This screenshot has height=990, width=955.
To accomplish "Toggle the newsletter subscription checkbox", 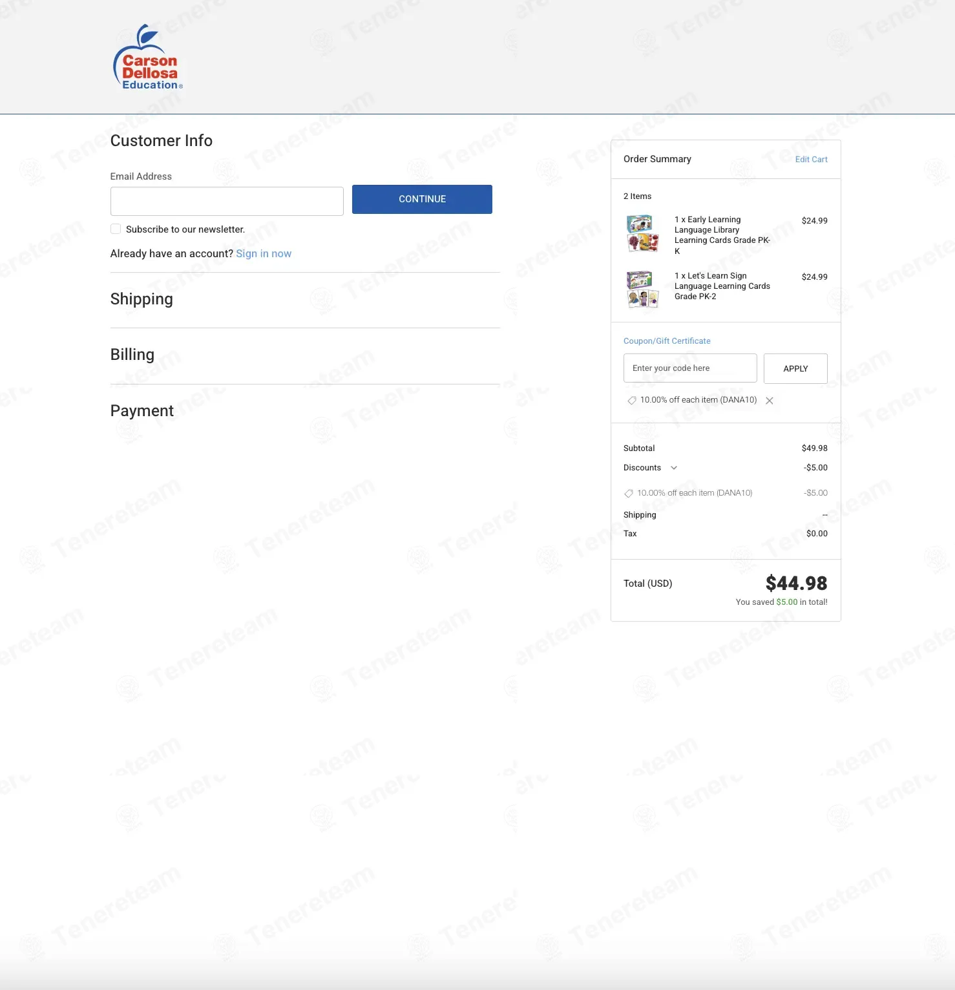I will click(116, 229).
